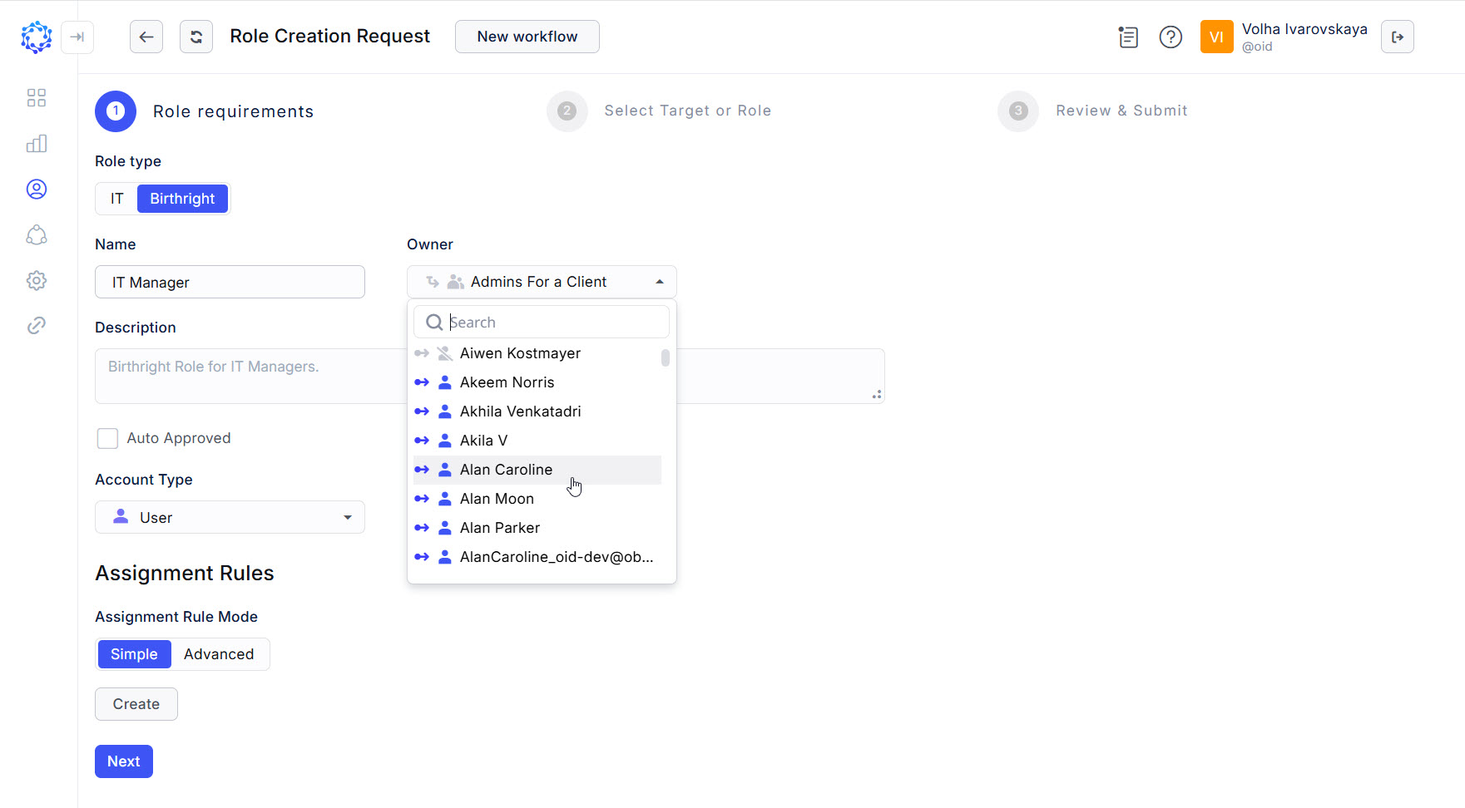This screenshot has height=808, width=1465.
Task: Open the help question mark icon
Action: [x=1171, y=37]
